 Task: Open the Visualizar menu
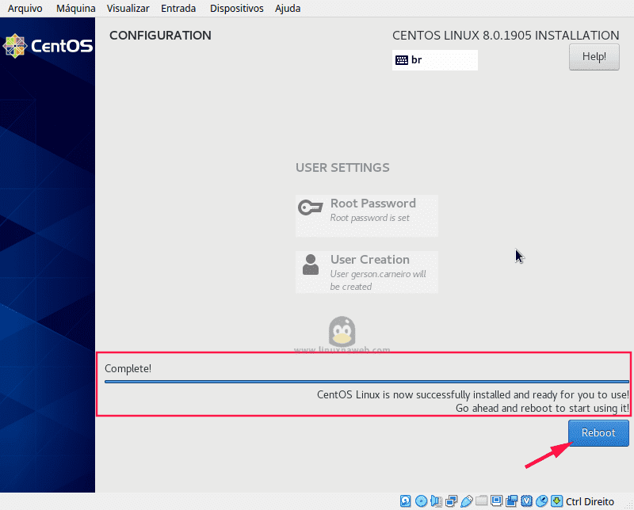pos(128,9)
